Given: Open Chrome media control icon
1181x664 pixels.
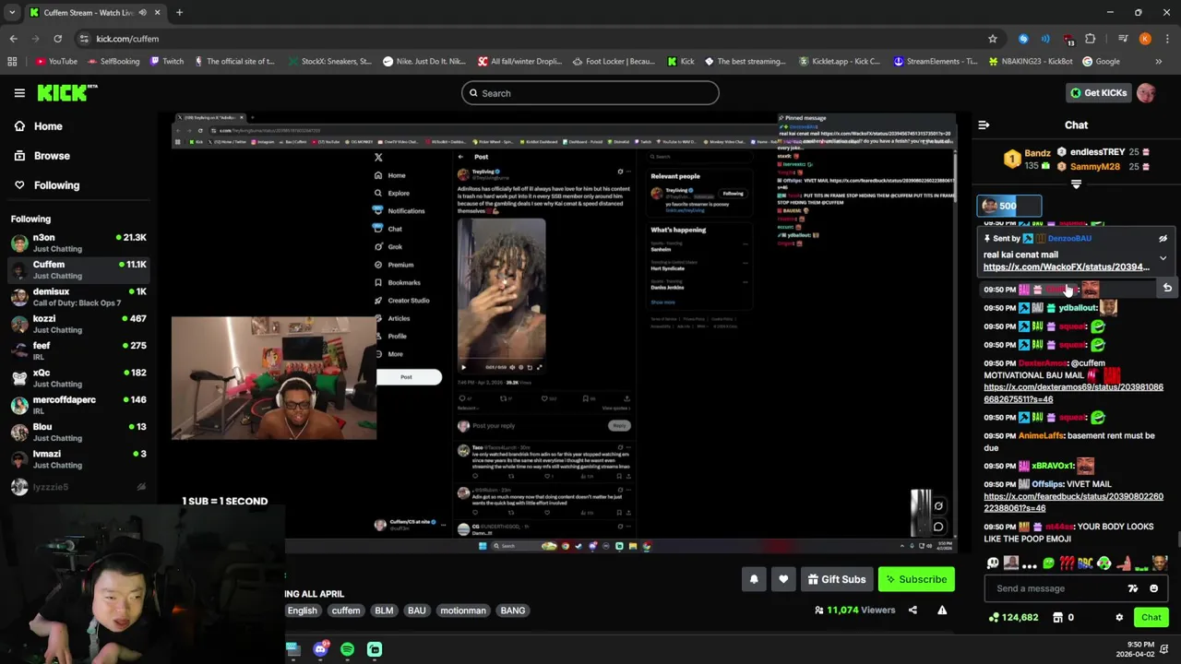Looking at the screenshot, I should point(1123,39).
